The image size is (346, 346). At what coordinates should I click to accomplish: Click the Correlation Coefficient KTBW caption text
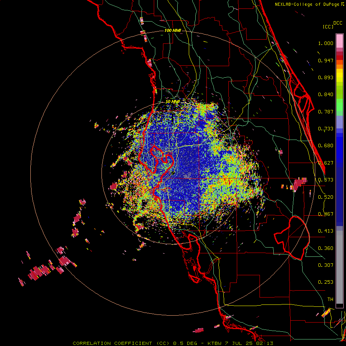click(173, 343)
